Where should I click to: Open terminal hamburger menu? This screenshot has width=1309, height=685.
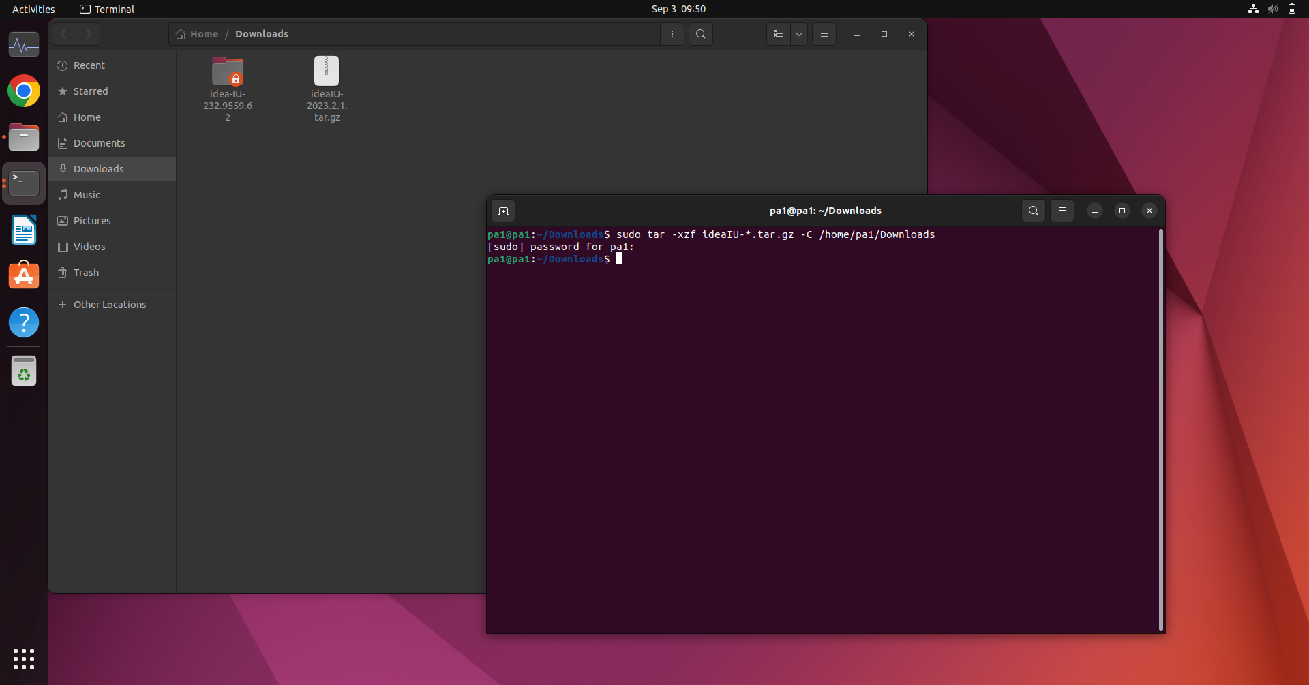[x=1062, y=211]
